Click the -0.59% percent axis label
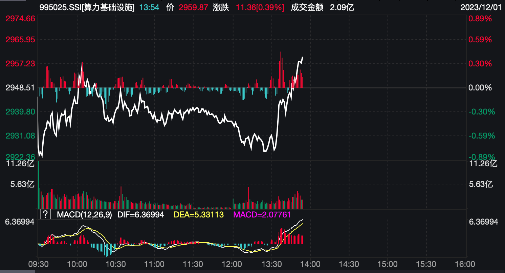 tap(481, 136)
